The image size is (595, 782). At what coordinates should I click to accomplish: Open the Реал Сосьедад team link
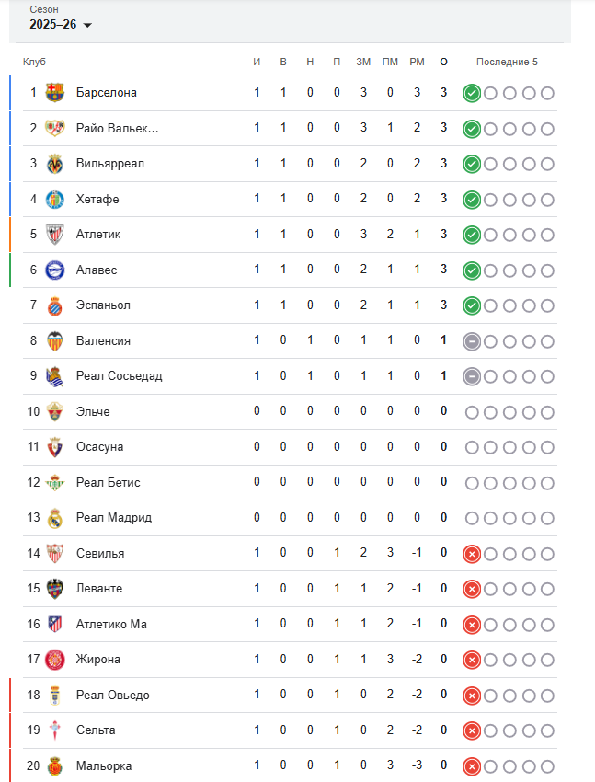(119, 376)
